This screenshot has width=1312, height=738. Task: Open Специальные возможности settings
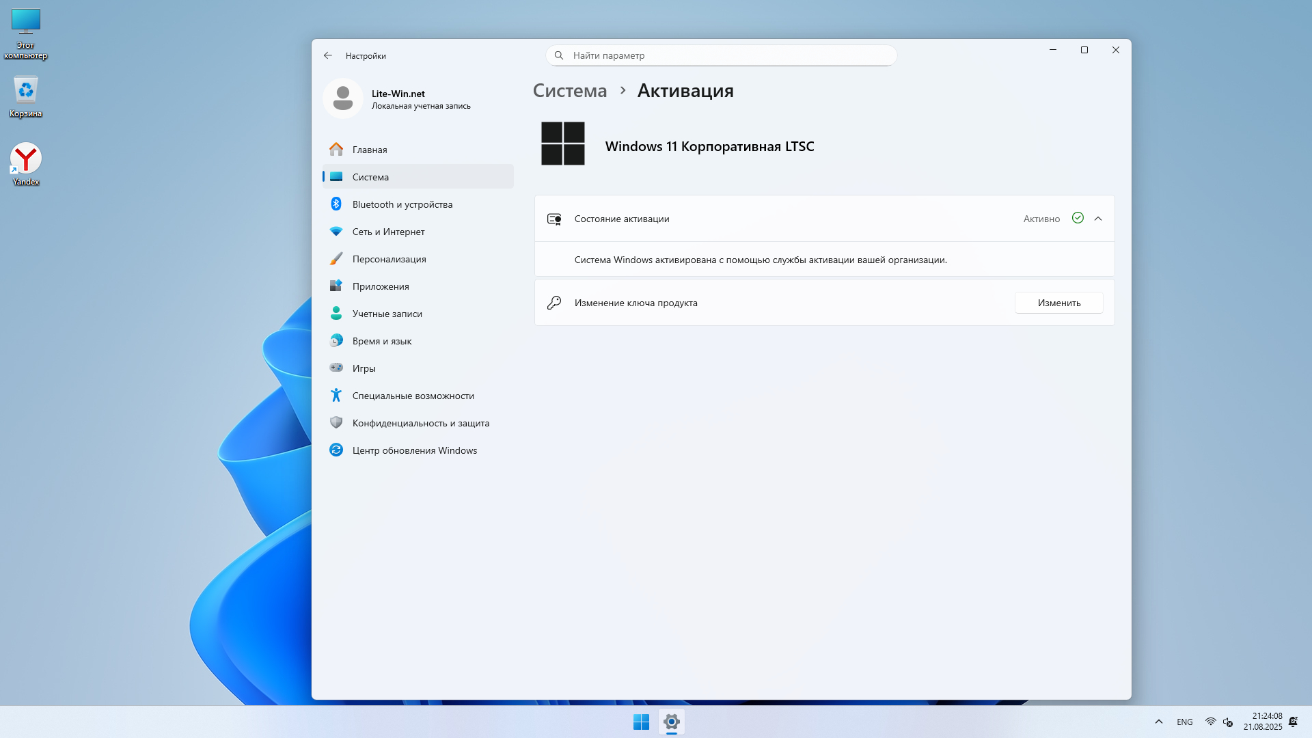[x=413, y=396]
